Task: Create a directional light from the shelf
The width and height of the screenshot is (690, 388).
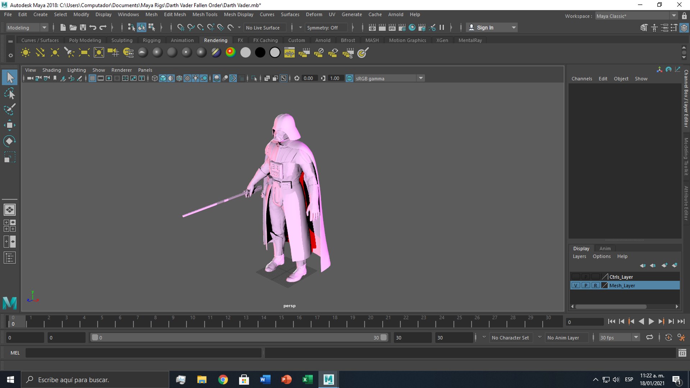Action: point(40,53)
